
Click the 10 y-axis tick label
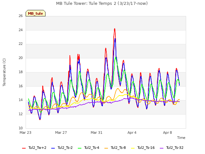point(20,128)
